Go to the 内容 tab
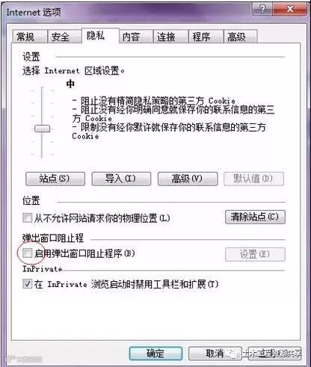This screenshot has width=311, height=367. 136,37
